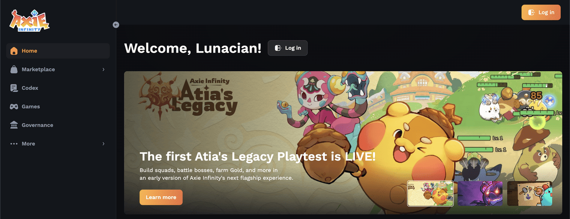Select the Governance menu item
The image size is (570, 219).
coord(58,125)
